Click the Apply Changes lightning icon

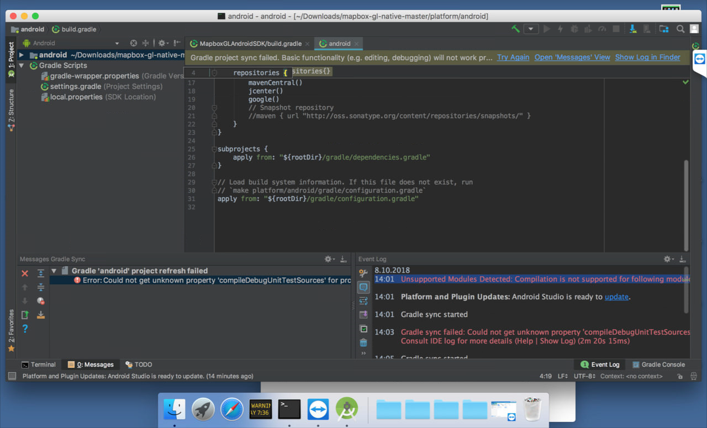[x=560, y=29]
